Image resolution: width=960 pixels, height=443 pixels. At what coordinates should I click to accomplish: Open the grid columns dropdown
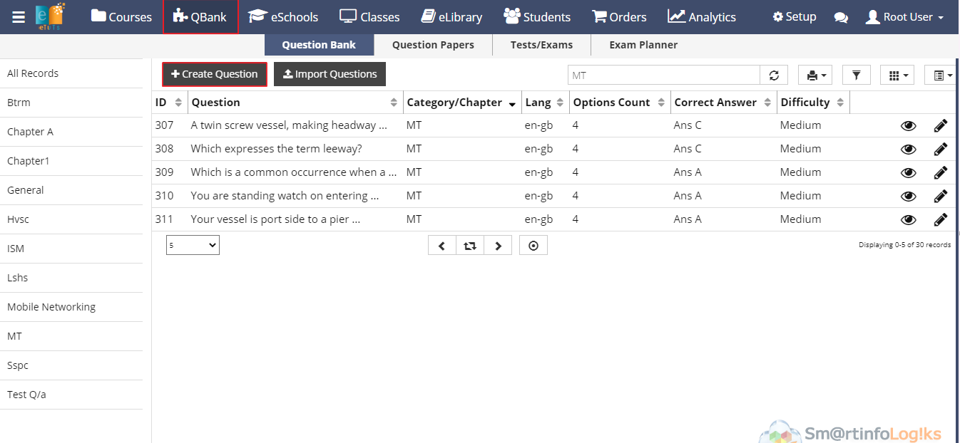point(897,75)
